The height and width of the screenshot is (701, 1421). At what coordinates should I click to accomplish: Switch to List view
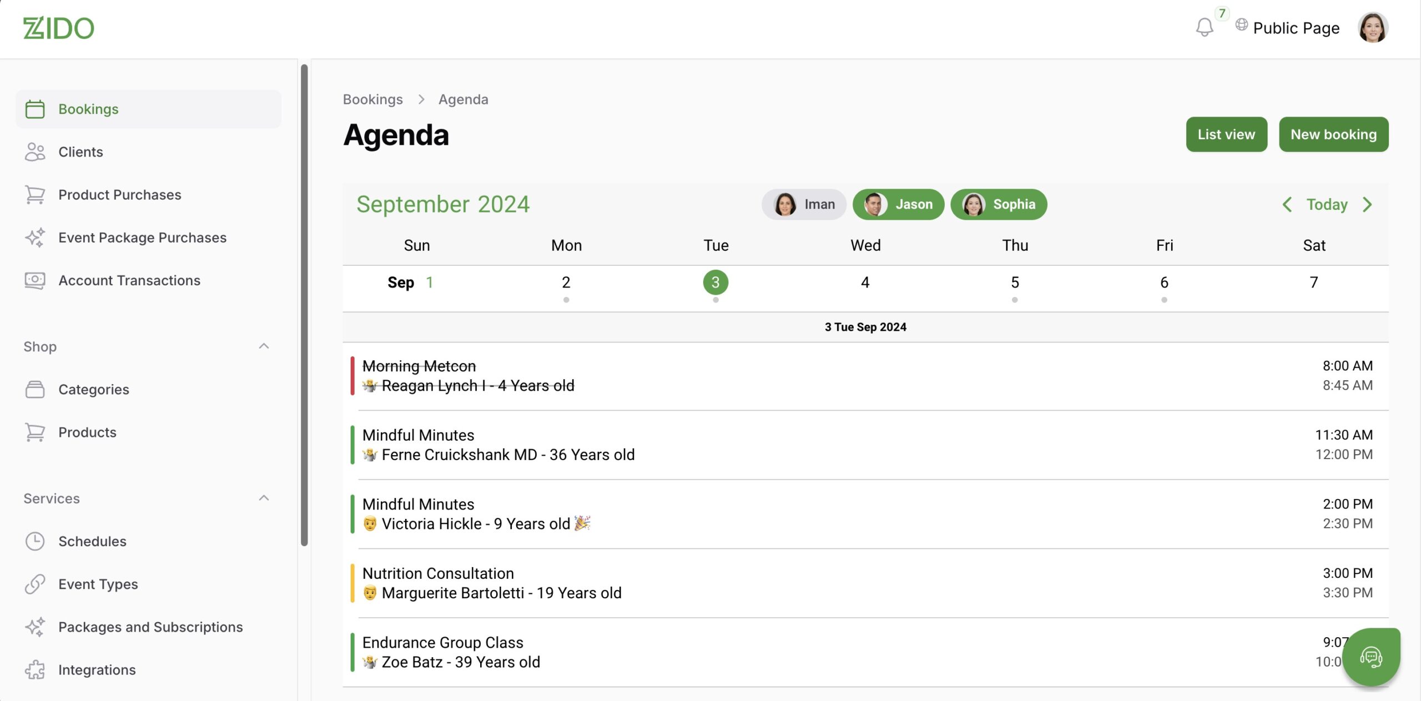1226,134
